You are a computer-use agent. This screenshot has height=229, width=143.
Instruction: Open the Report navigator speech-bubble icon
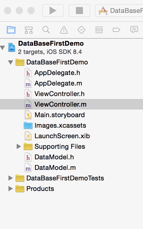pyautogui.click(x=134, y=30)
